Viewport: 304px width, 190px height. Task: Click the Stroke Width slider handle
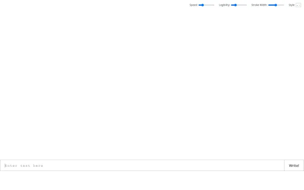pos(275,5)
